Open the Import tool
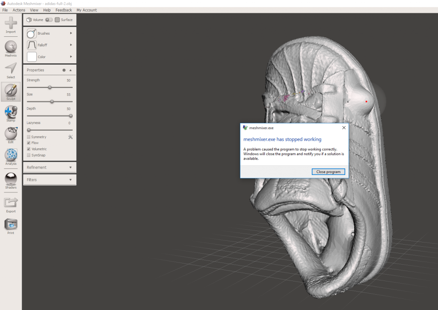Screen dimensions: 438x310 11,24
